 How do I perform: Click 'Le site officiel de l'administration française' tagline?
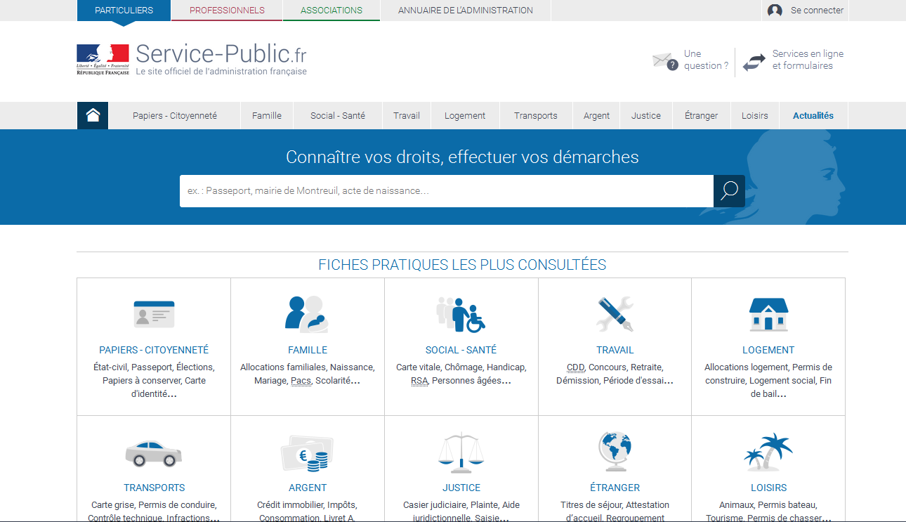pyautogui.click(x=221, y=72)
